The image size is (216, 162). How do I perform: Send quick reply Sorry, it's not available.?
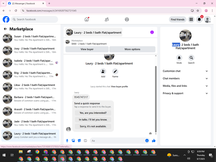tap(93, 126)
